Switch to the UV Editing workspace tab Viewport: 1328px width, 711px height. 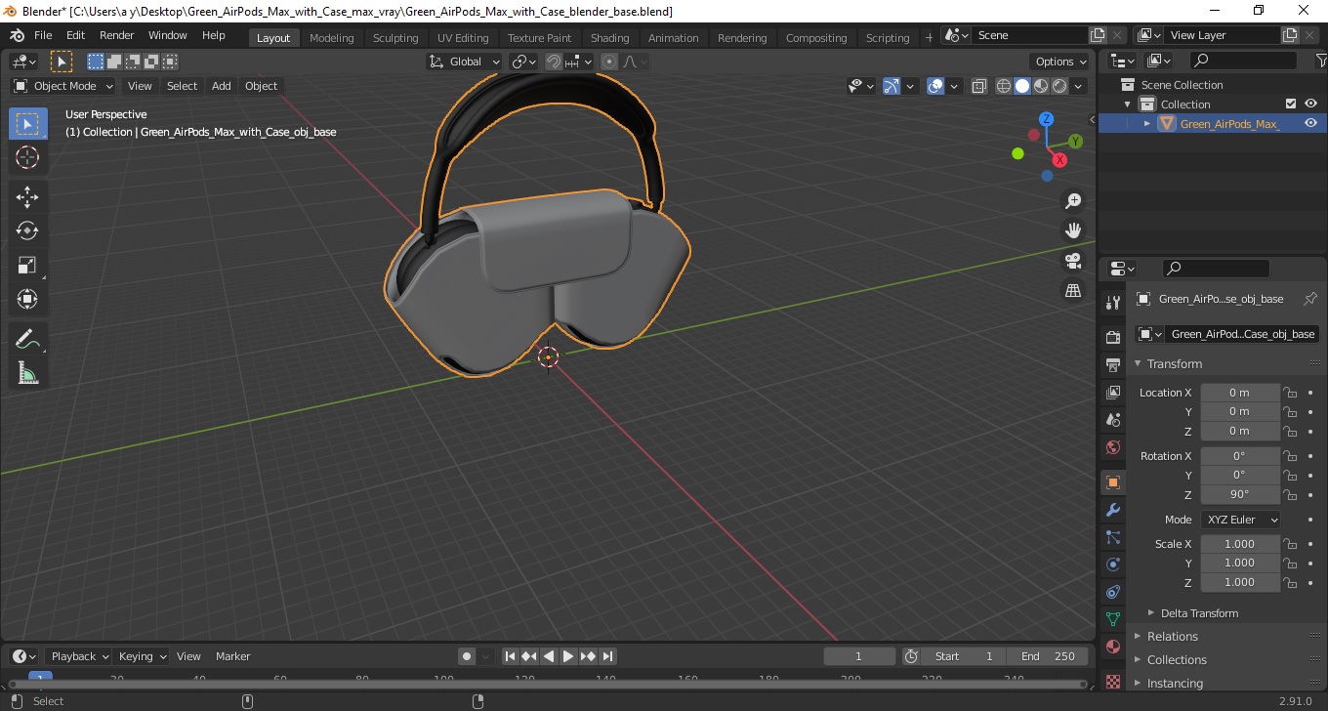(463, 37)
